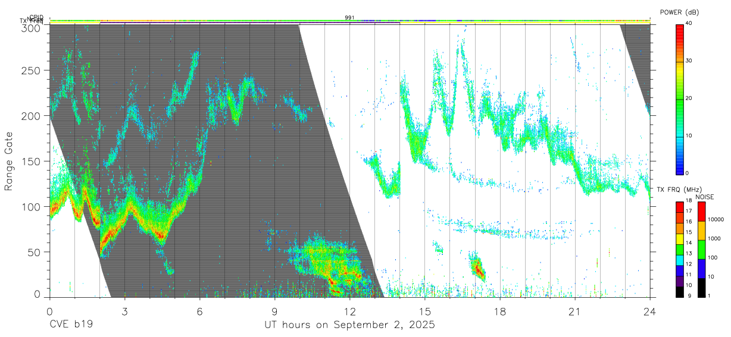Pick the green block of NOISE bar

coord(701,250)
